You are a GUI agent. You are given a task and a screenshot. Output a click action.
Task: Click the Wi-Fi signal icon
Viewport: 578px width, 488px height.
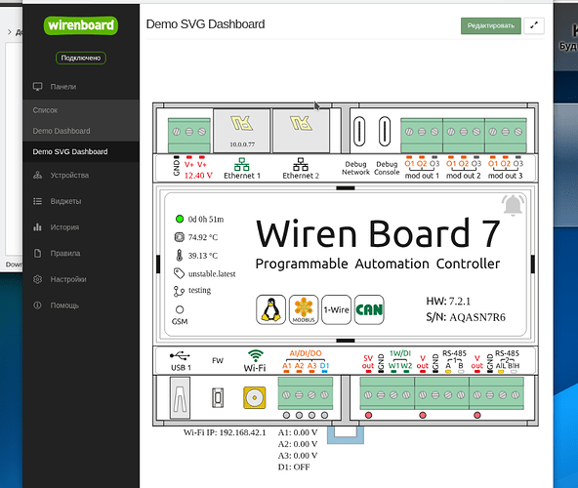point(256,355)
